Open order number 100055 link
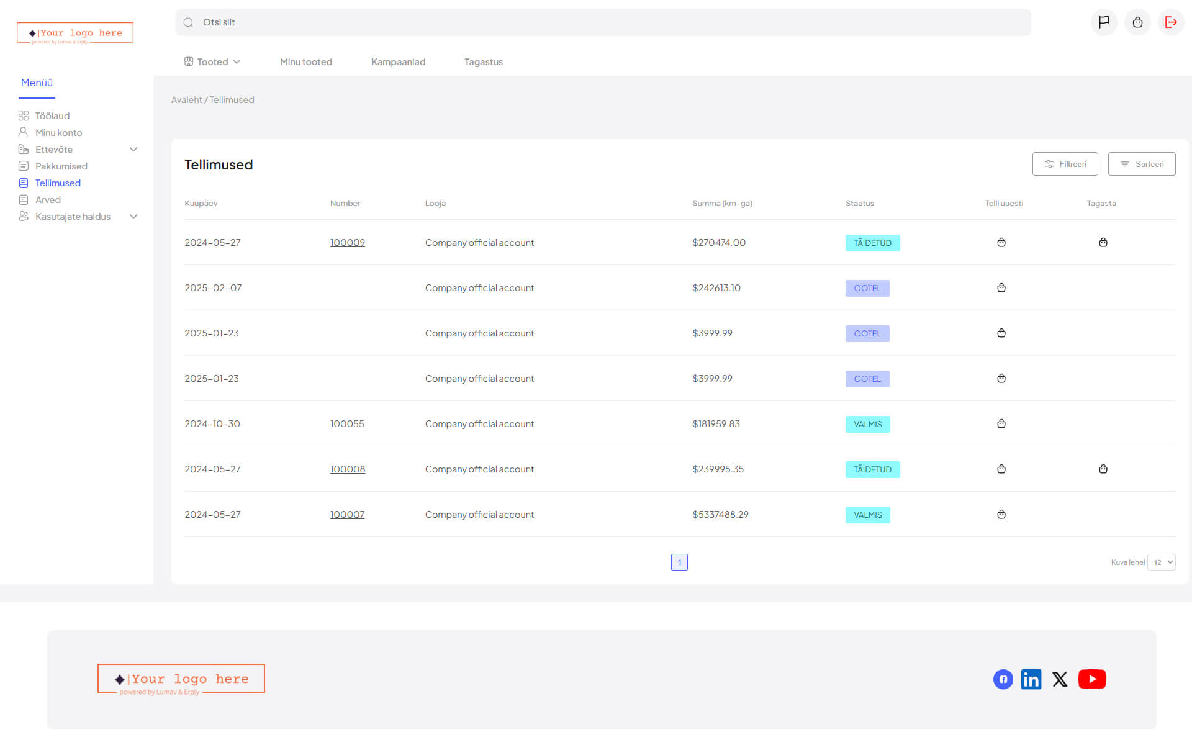Image resolution: width=1192 pixels, height=745 pixels. [x=346, y=424]
